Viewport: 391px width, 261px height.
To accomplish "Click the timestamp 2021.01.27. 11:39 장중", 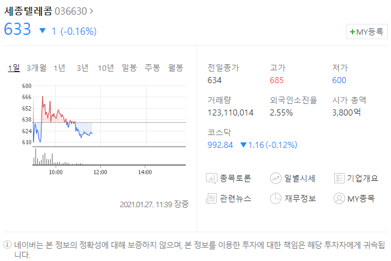I will click(154, 204).
